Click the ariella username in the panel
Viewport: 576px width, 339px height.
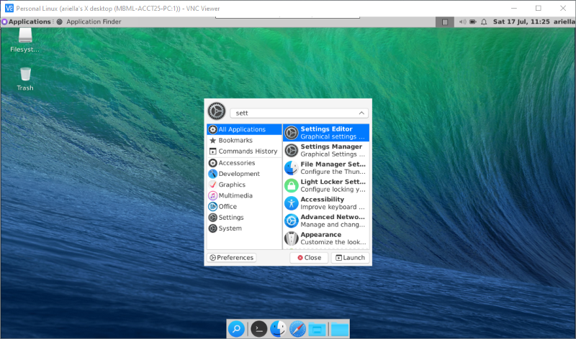(564, 22)
